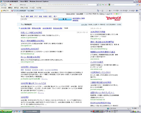Click the お気に入り favorites bar button

5,11
